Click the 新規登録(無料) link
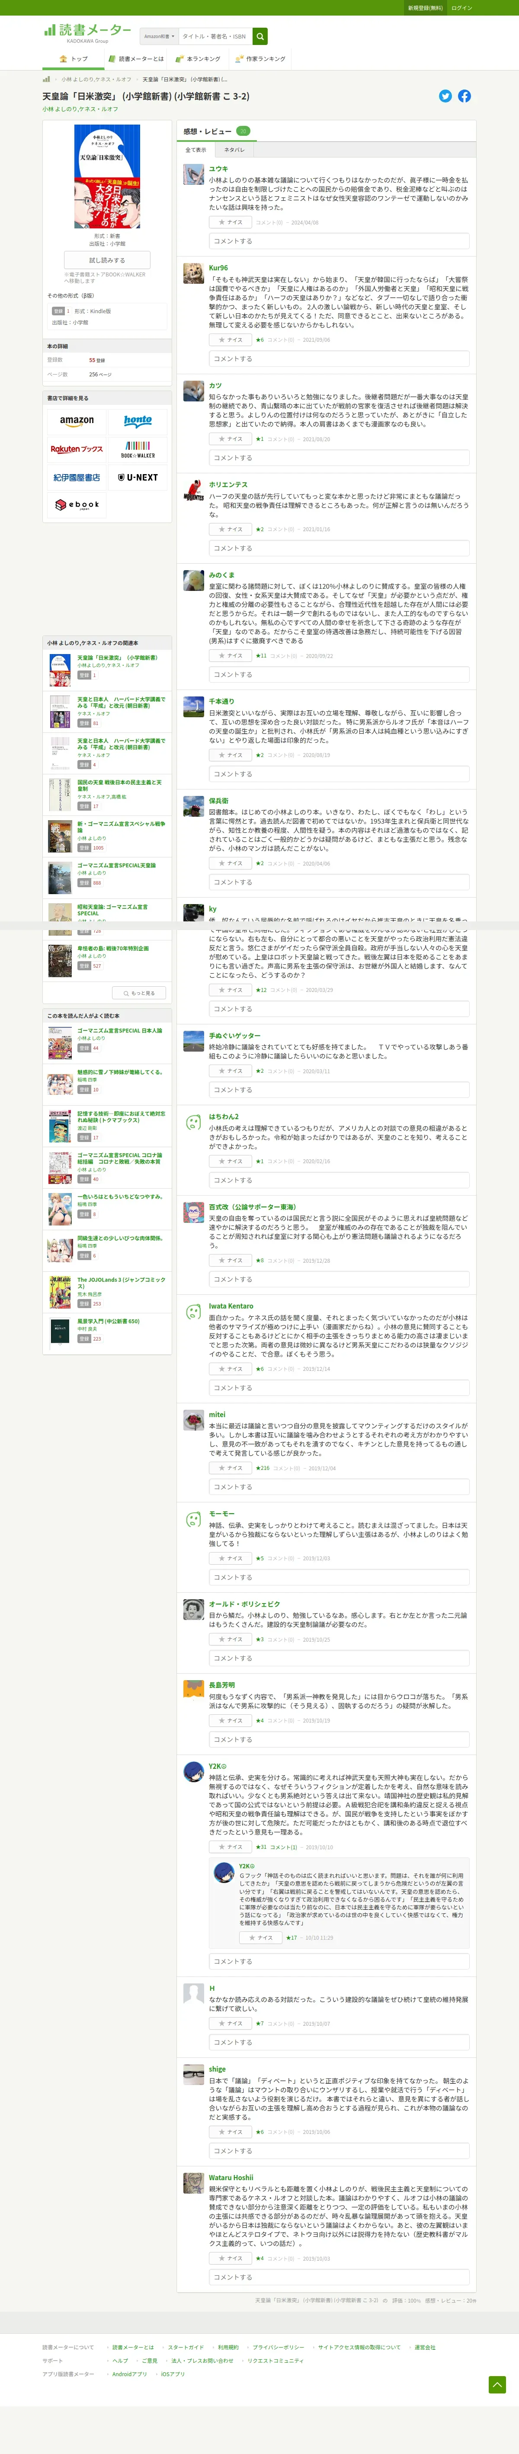The width and height of the screenshot is (519, 2454). pyautogui.click(x=425, y=8)
